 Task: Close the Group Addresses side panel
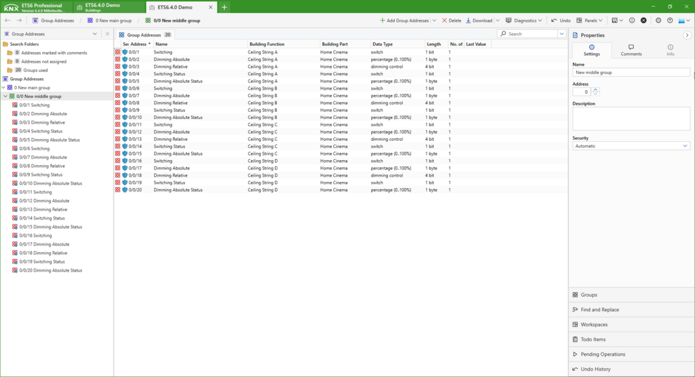(x=107, y=34)
